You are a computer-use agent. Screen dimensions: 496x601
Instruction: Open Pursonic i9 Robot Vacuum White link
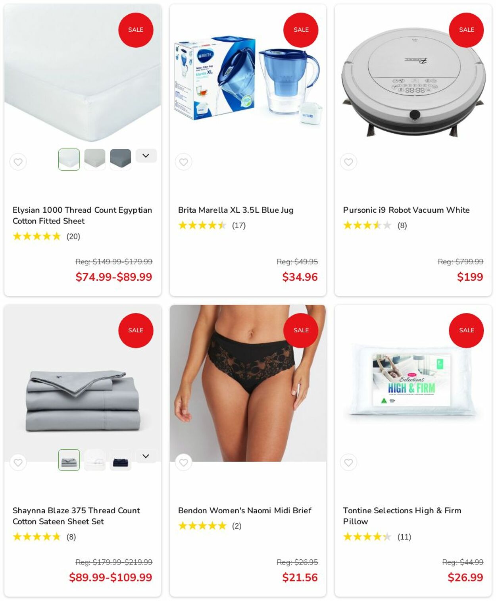[406, 210]
